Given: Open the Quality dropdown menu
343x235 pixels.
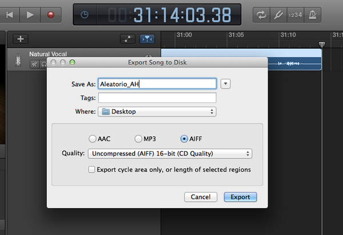Looking at the screenshot, I should (x=170, y=154).
